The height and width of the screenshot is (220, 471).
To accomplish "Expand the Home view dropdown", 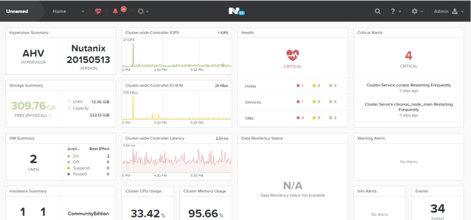I will (x=83, y=11).
